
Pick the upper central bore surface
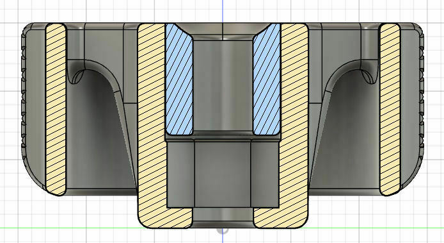(x=223, y=85)
